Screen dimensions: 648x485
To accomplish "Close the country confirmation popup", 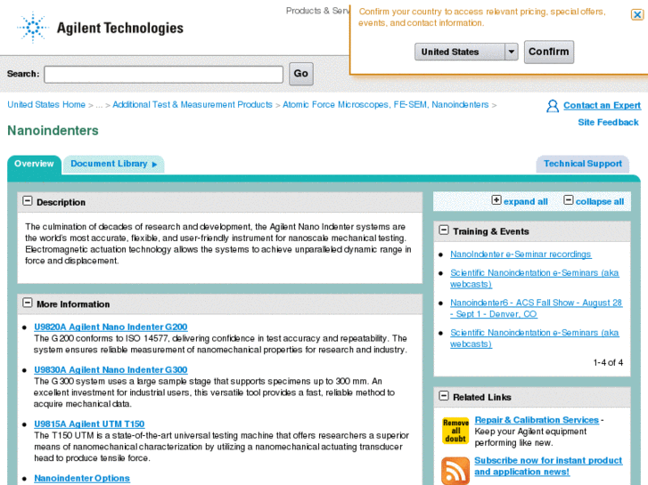I will (x=636, y=15).
